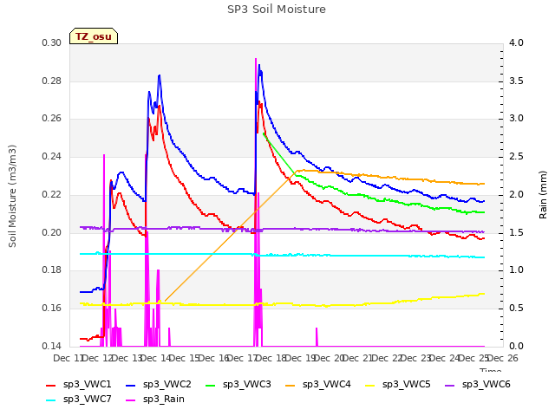Screen dimensions: 555x416
Task: Click the 0.5 rain axis tick label
Action: click(516, 309)
